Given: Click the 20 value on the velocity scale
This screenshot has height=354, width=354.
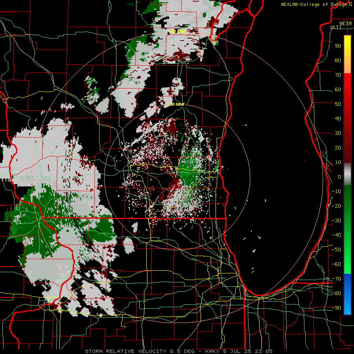Looking at the screenshot, I should click(338, 147).
